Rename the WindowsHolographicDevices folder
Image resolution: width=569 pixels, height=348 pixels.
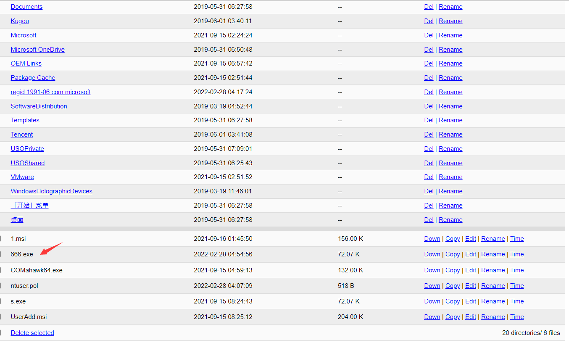450,191
